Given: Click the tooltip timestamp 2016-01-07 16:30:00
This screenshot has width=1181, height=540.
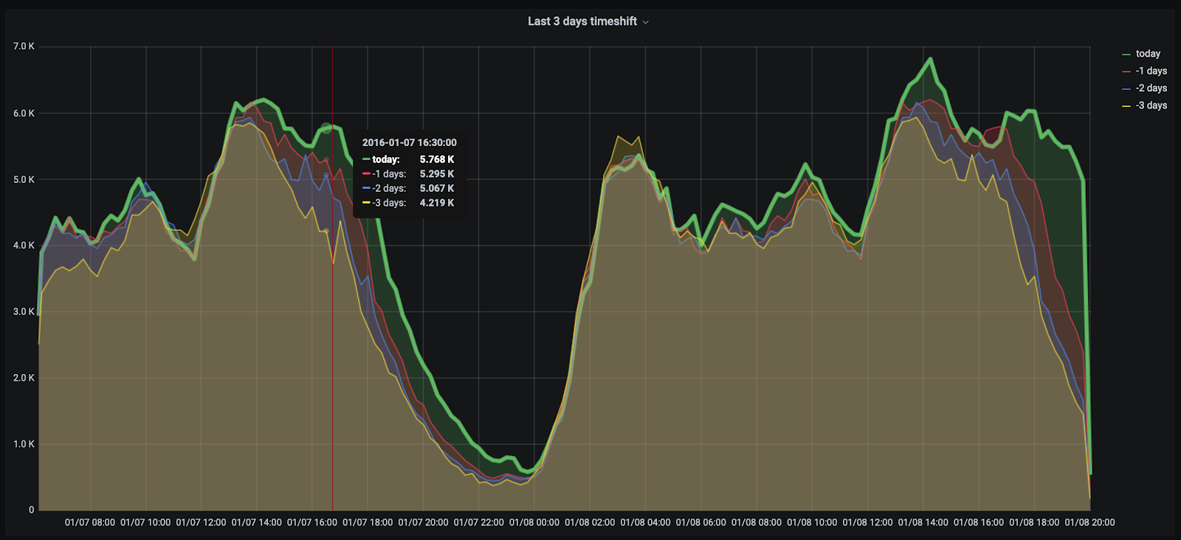Looking at the screenshot, I should pos(409,142).
